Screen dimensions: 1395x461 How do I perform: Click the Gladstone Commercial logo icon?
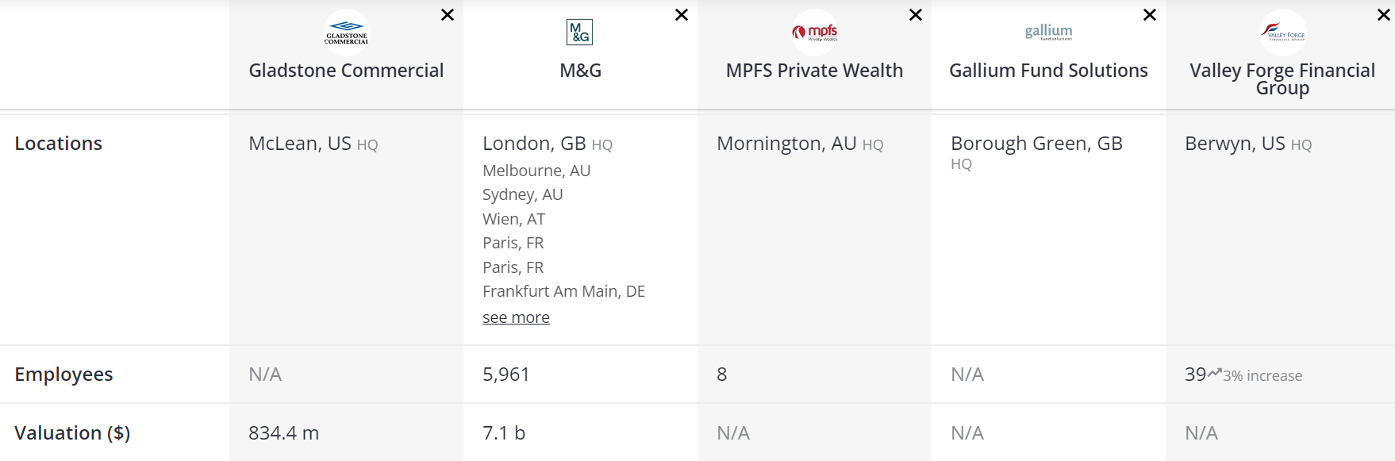[x=347, y=33]
